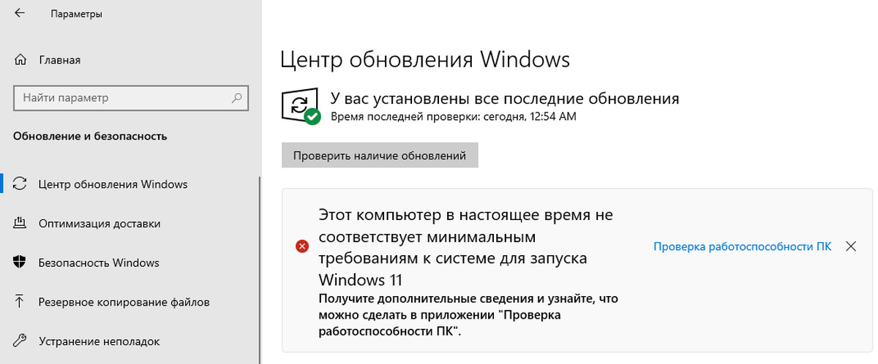Click the update status icon with checkmark
The width and height of the screenshot is (878, 364).
click(x=300, y=107)
